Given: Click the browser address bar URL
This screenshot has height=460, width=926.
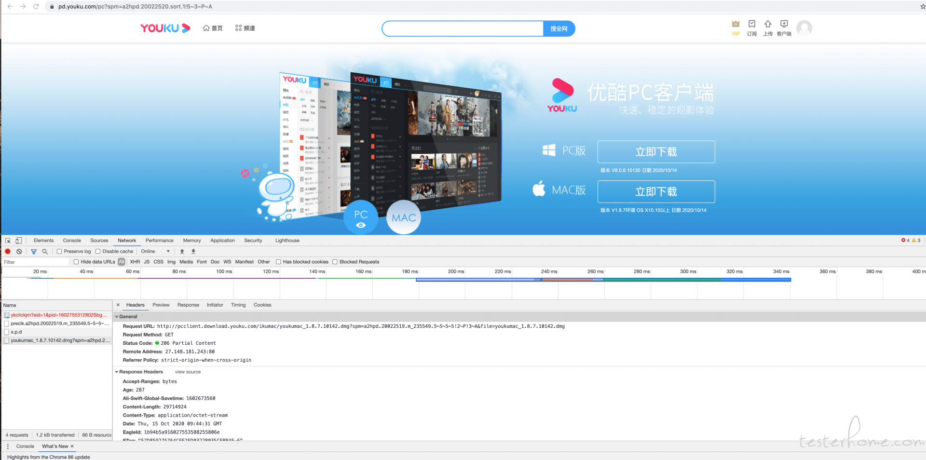Looking at the screenshot, I should [x=135, y=6].
